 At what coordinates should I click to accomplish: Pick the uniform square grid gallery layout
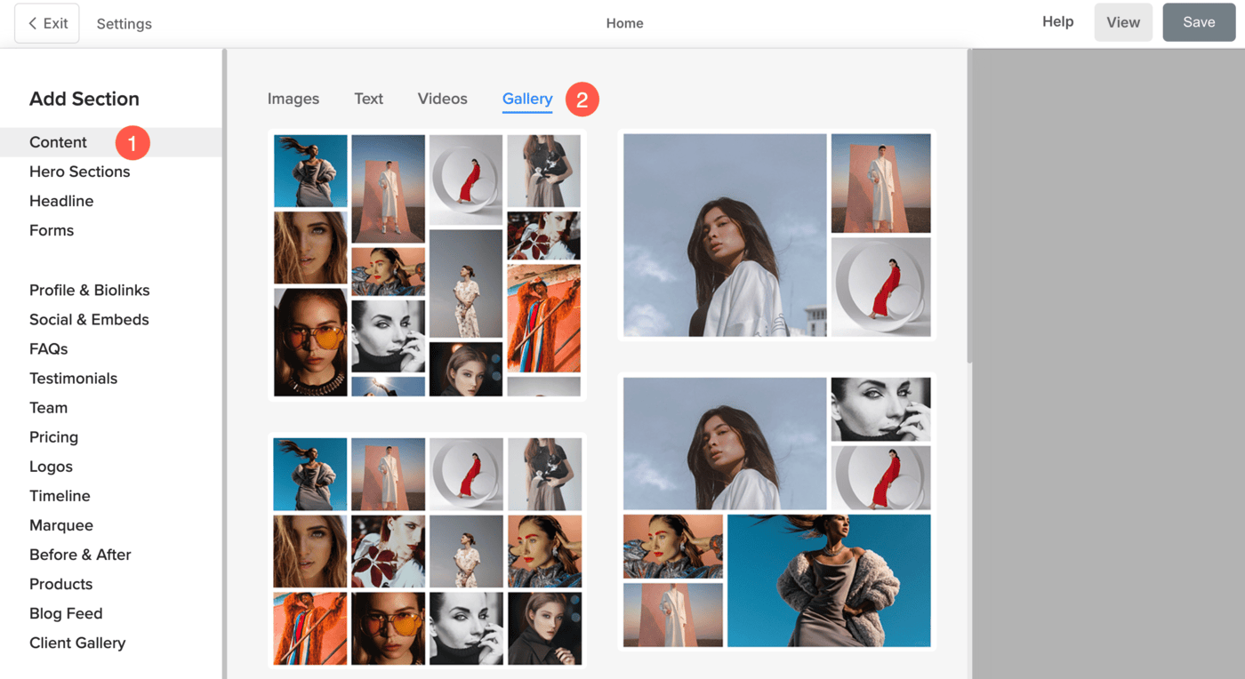427,551
